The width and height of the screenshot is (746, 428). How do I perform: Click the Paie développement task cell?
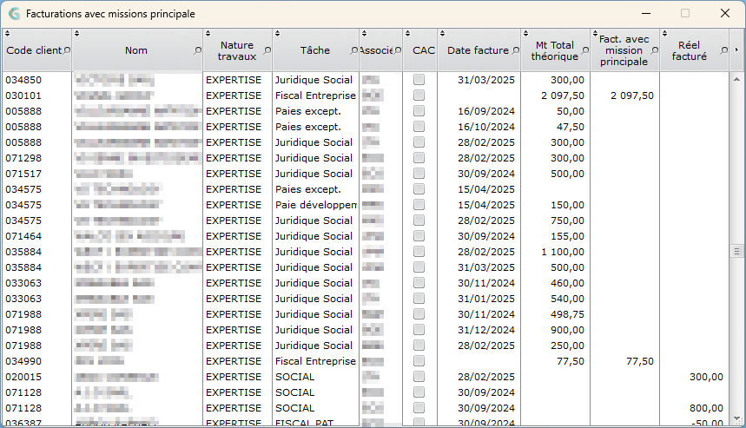[x=316, y=205]
